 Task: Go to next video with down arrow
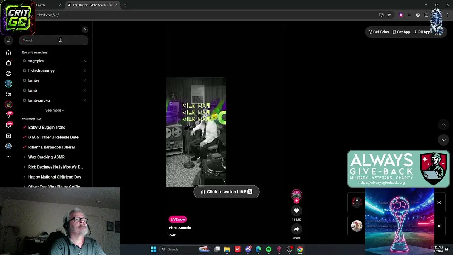coord(443,140)
